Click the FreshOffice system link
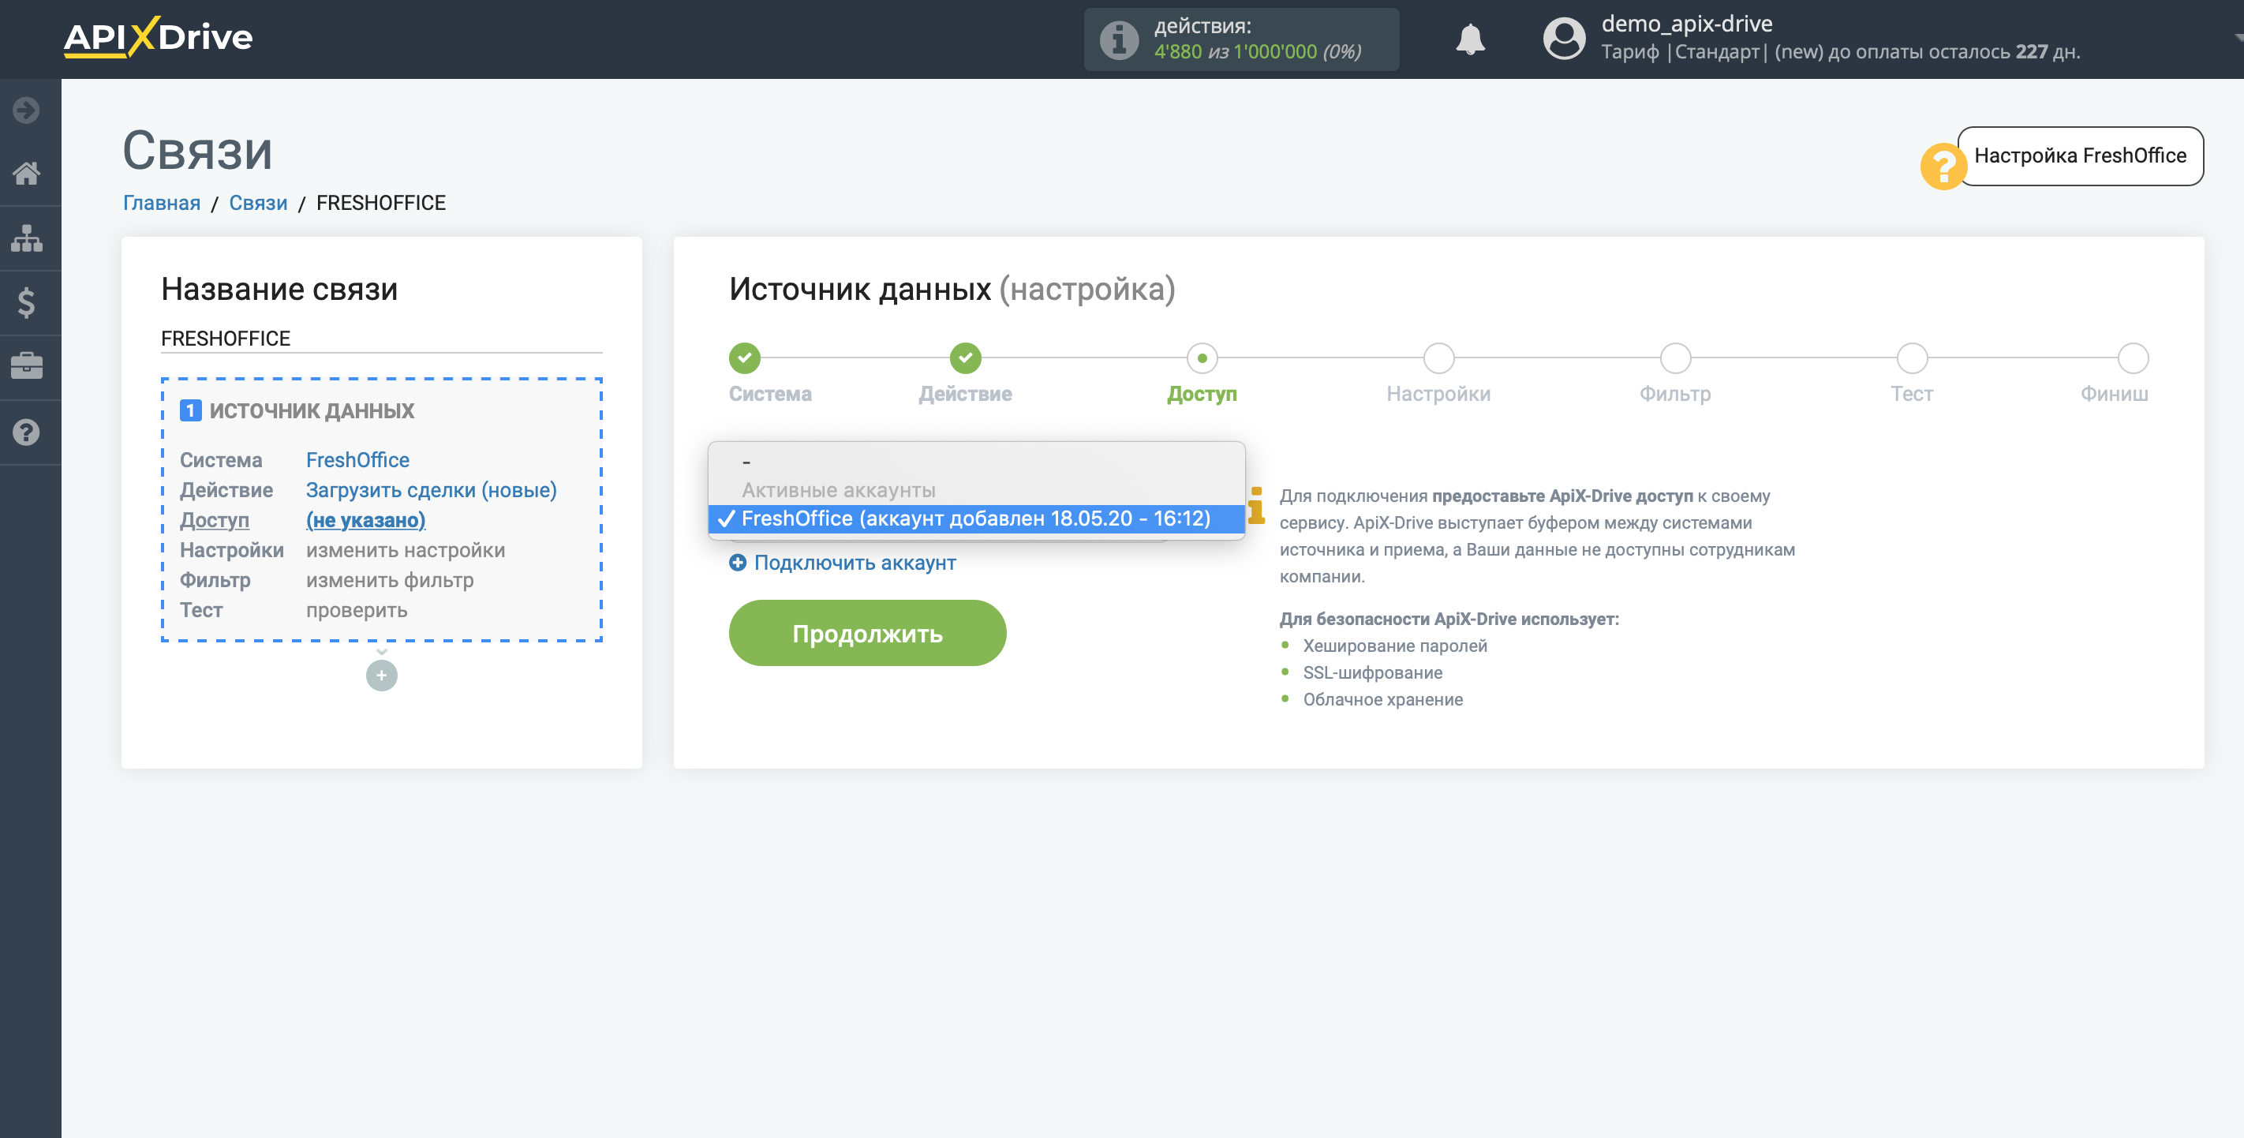Viewport: 2244px width, 1138px height. pos(357,459)
